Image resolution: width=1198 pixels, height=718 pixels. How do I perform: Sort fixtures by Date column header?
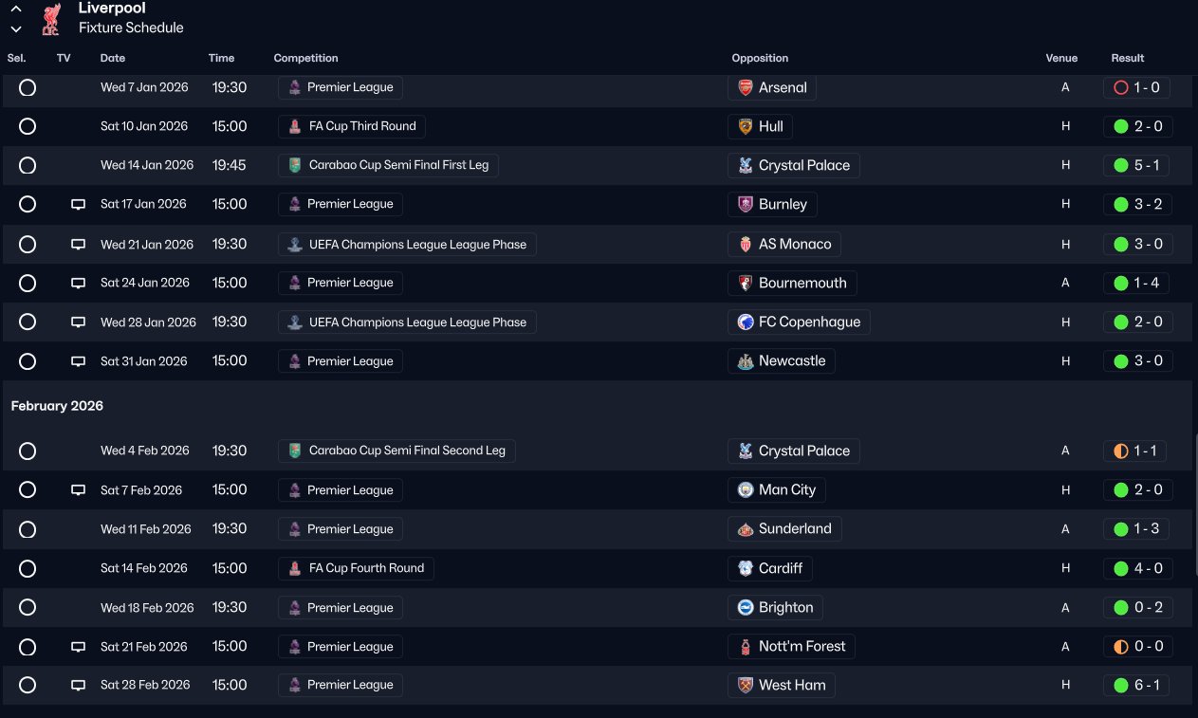[x=112, y=58]
